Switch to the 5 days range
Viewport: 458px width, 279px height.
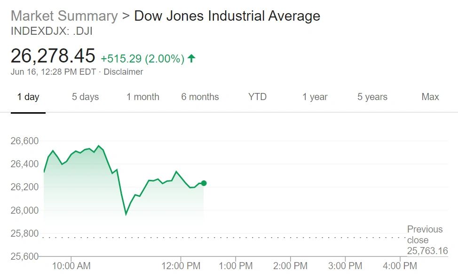click(85, 97)
